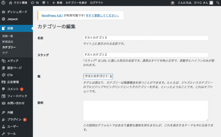Open 新規追加 submenu item
Screen dimensions: 221x137
[x=8, y=42]
